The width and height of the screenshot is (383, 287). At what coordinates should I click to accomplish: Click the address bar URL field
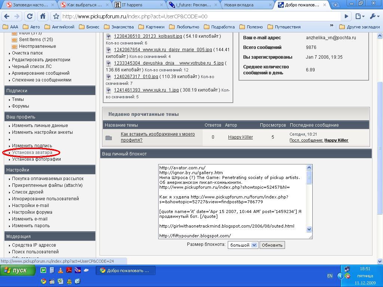tap(198, 16)
